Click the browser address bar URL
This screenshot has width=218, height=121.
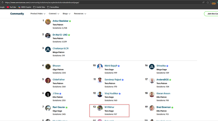click(x=42, y=3)
